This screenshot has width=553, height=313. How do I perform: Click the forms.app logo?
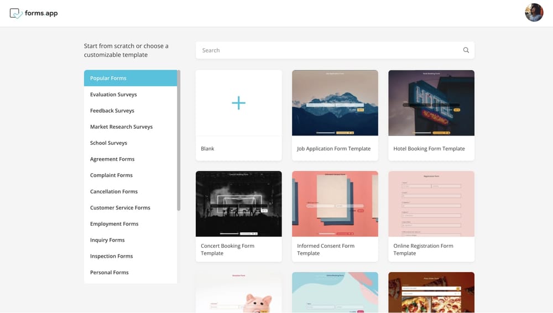pyautogui.click(x=34, y=13)
